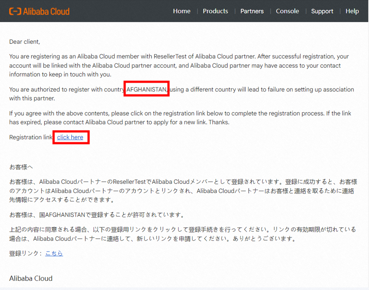Click the Japanese paragraph starting '上記の内容に同意される場合'
The height and width of the screenshot is (290, 369).
pos(183,234)
